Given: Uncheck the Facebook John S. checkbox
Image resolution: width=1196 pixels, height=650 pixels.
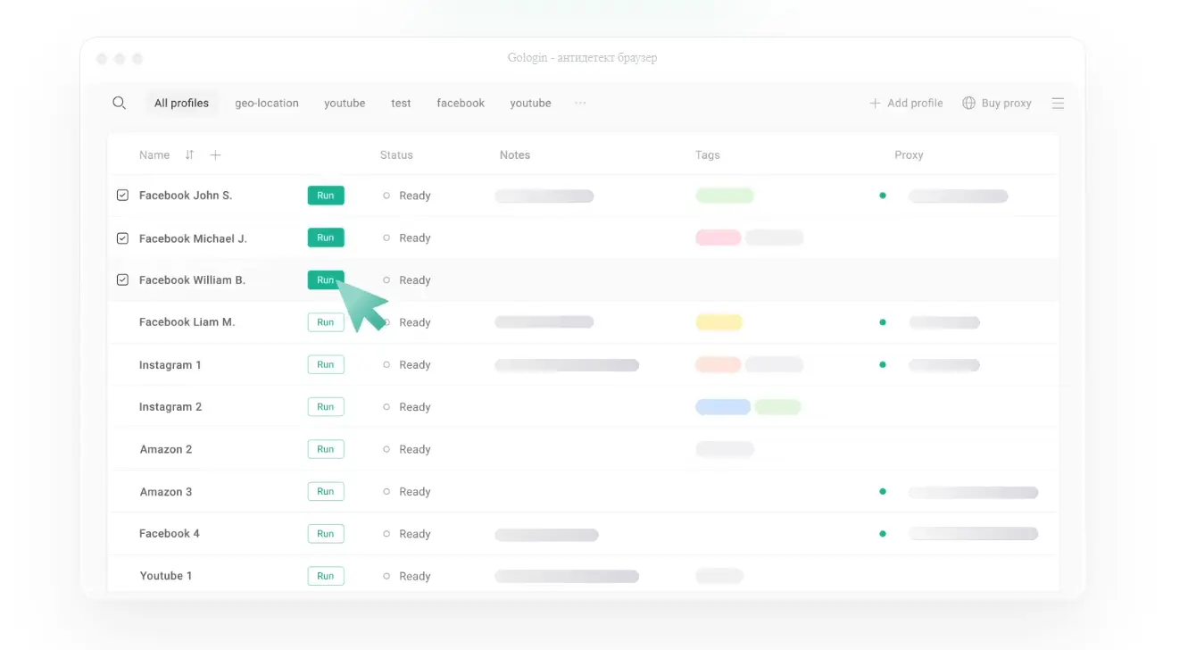Looking at the screenshot, I should pyautogui.click(x=123, y=195).
